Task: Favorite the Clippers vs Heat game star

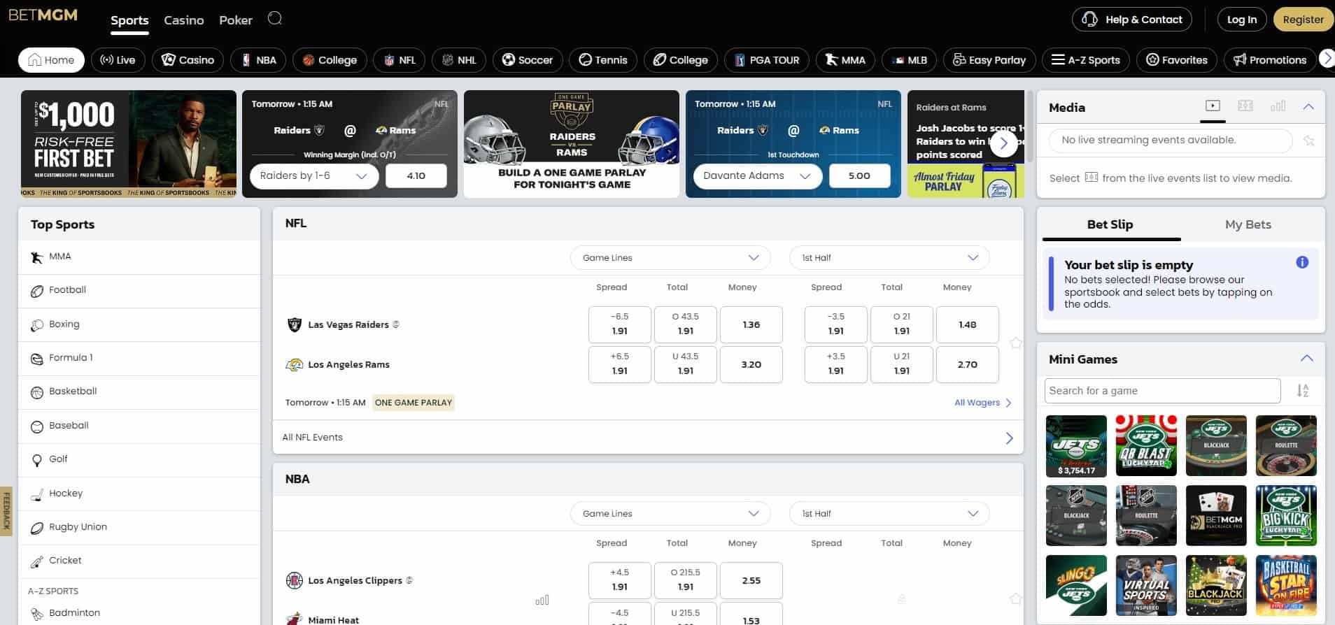Action: tap(1016, 598)
